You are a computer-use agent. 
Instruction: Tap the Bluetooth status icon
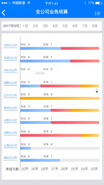[x=85, y=3]
